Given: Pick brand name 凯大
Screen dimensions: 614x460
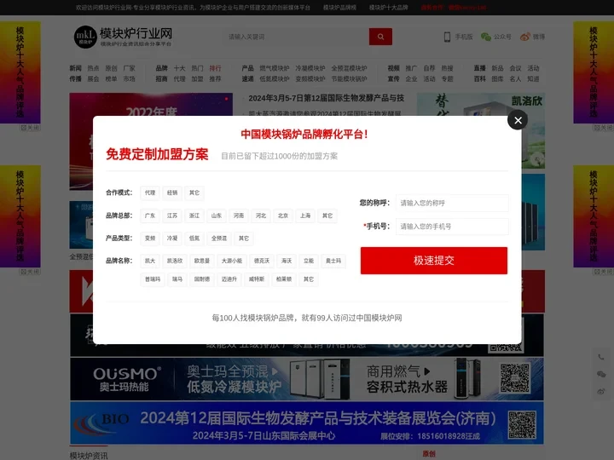Looking at the screenshot, I should point(150,261).
